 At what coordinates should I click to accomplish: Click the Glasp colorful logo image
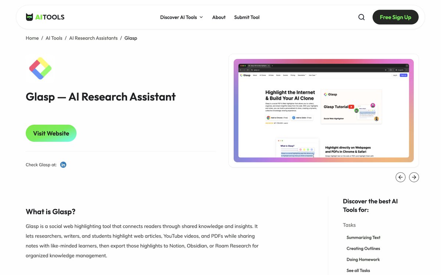tap(40, 68)
